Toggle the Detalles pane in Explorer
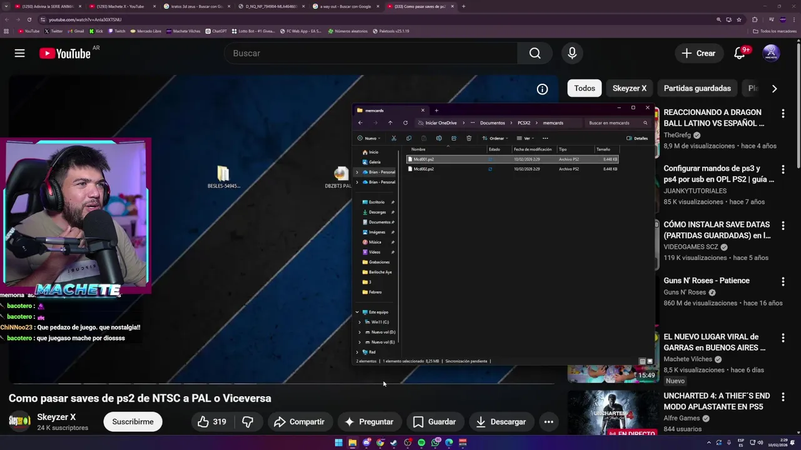Screen dimensions: 801x450 (x=637, y=138)
